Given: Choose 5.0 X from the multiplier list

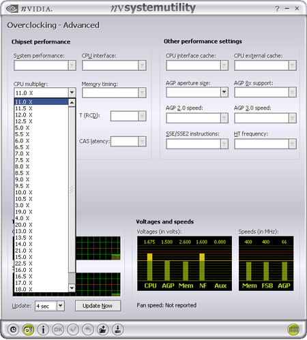Looking at the screenshot, I should point(41,128).
